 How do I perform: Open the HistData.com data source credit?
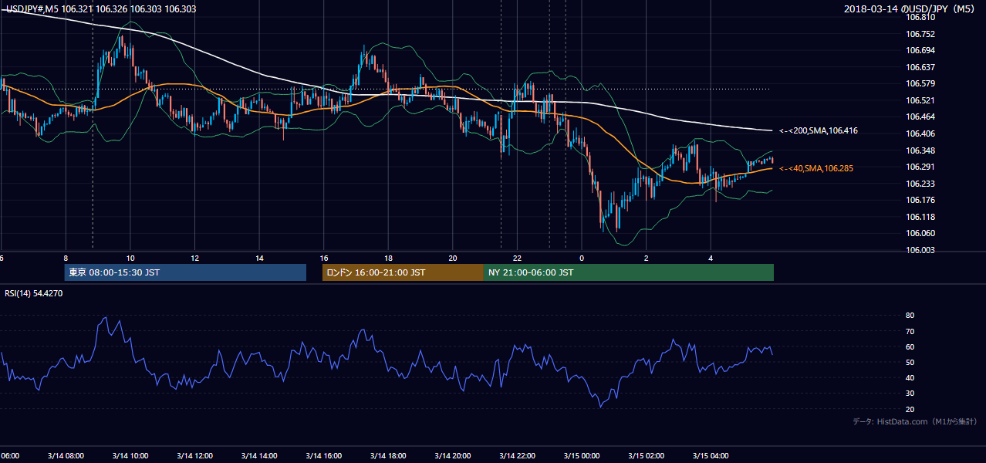(x=914, y=421)
